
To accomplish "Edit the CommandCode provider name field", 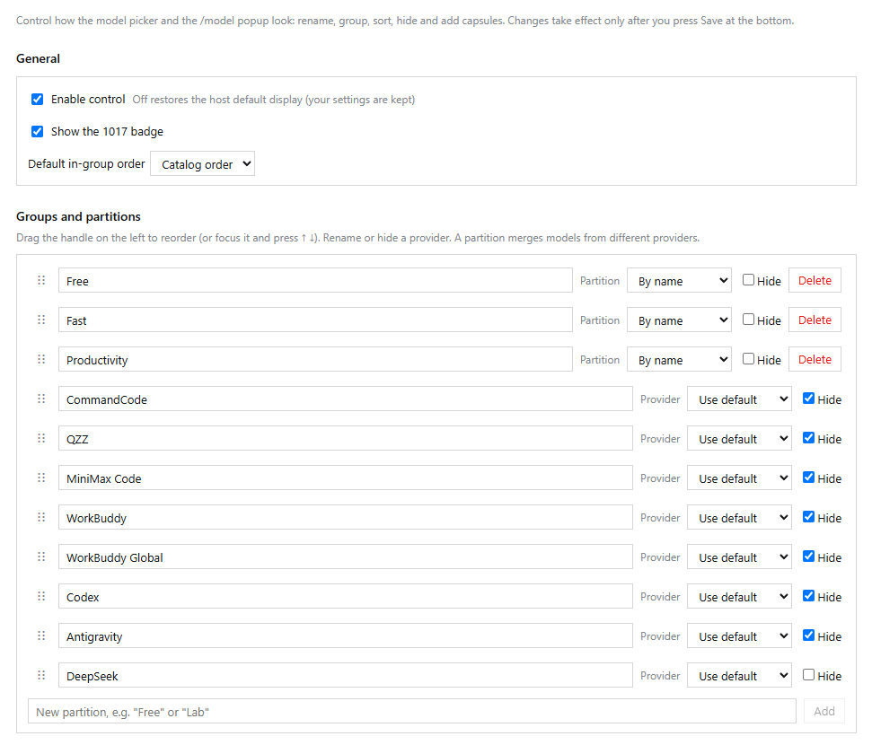I will 346,399.
